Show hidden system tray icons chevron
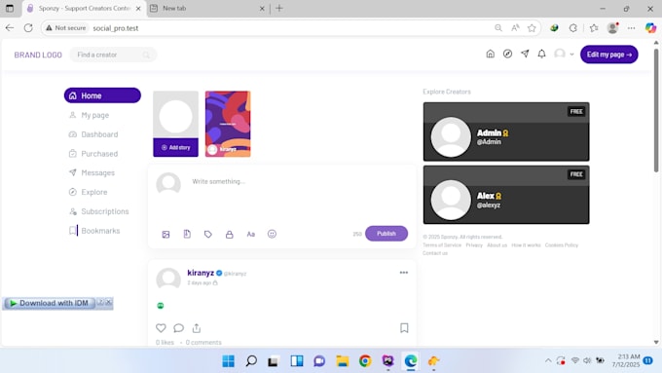This screenshot has width=662, height=373. (x=548, y=360)
